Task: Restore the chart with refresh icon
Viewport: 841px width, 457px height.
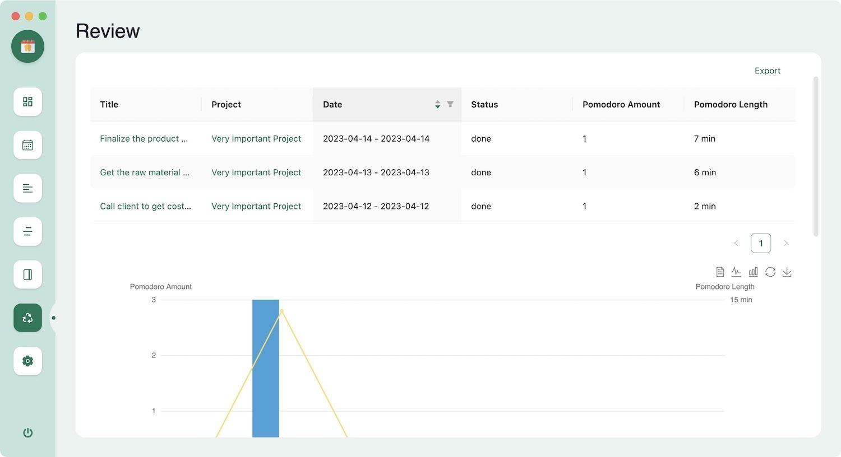Action: coord(770,272)
